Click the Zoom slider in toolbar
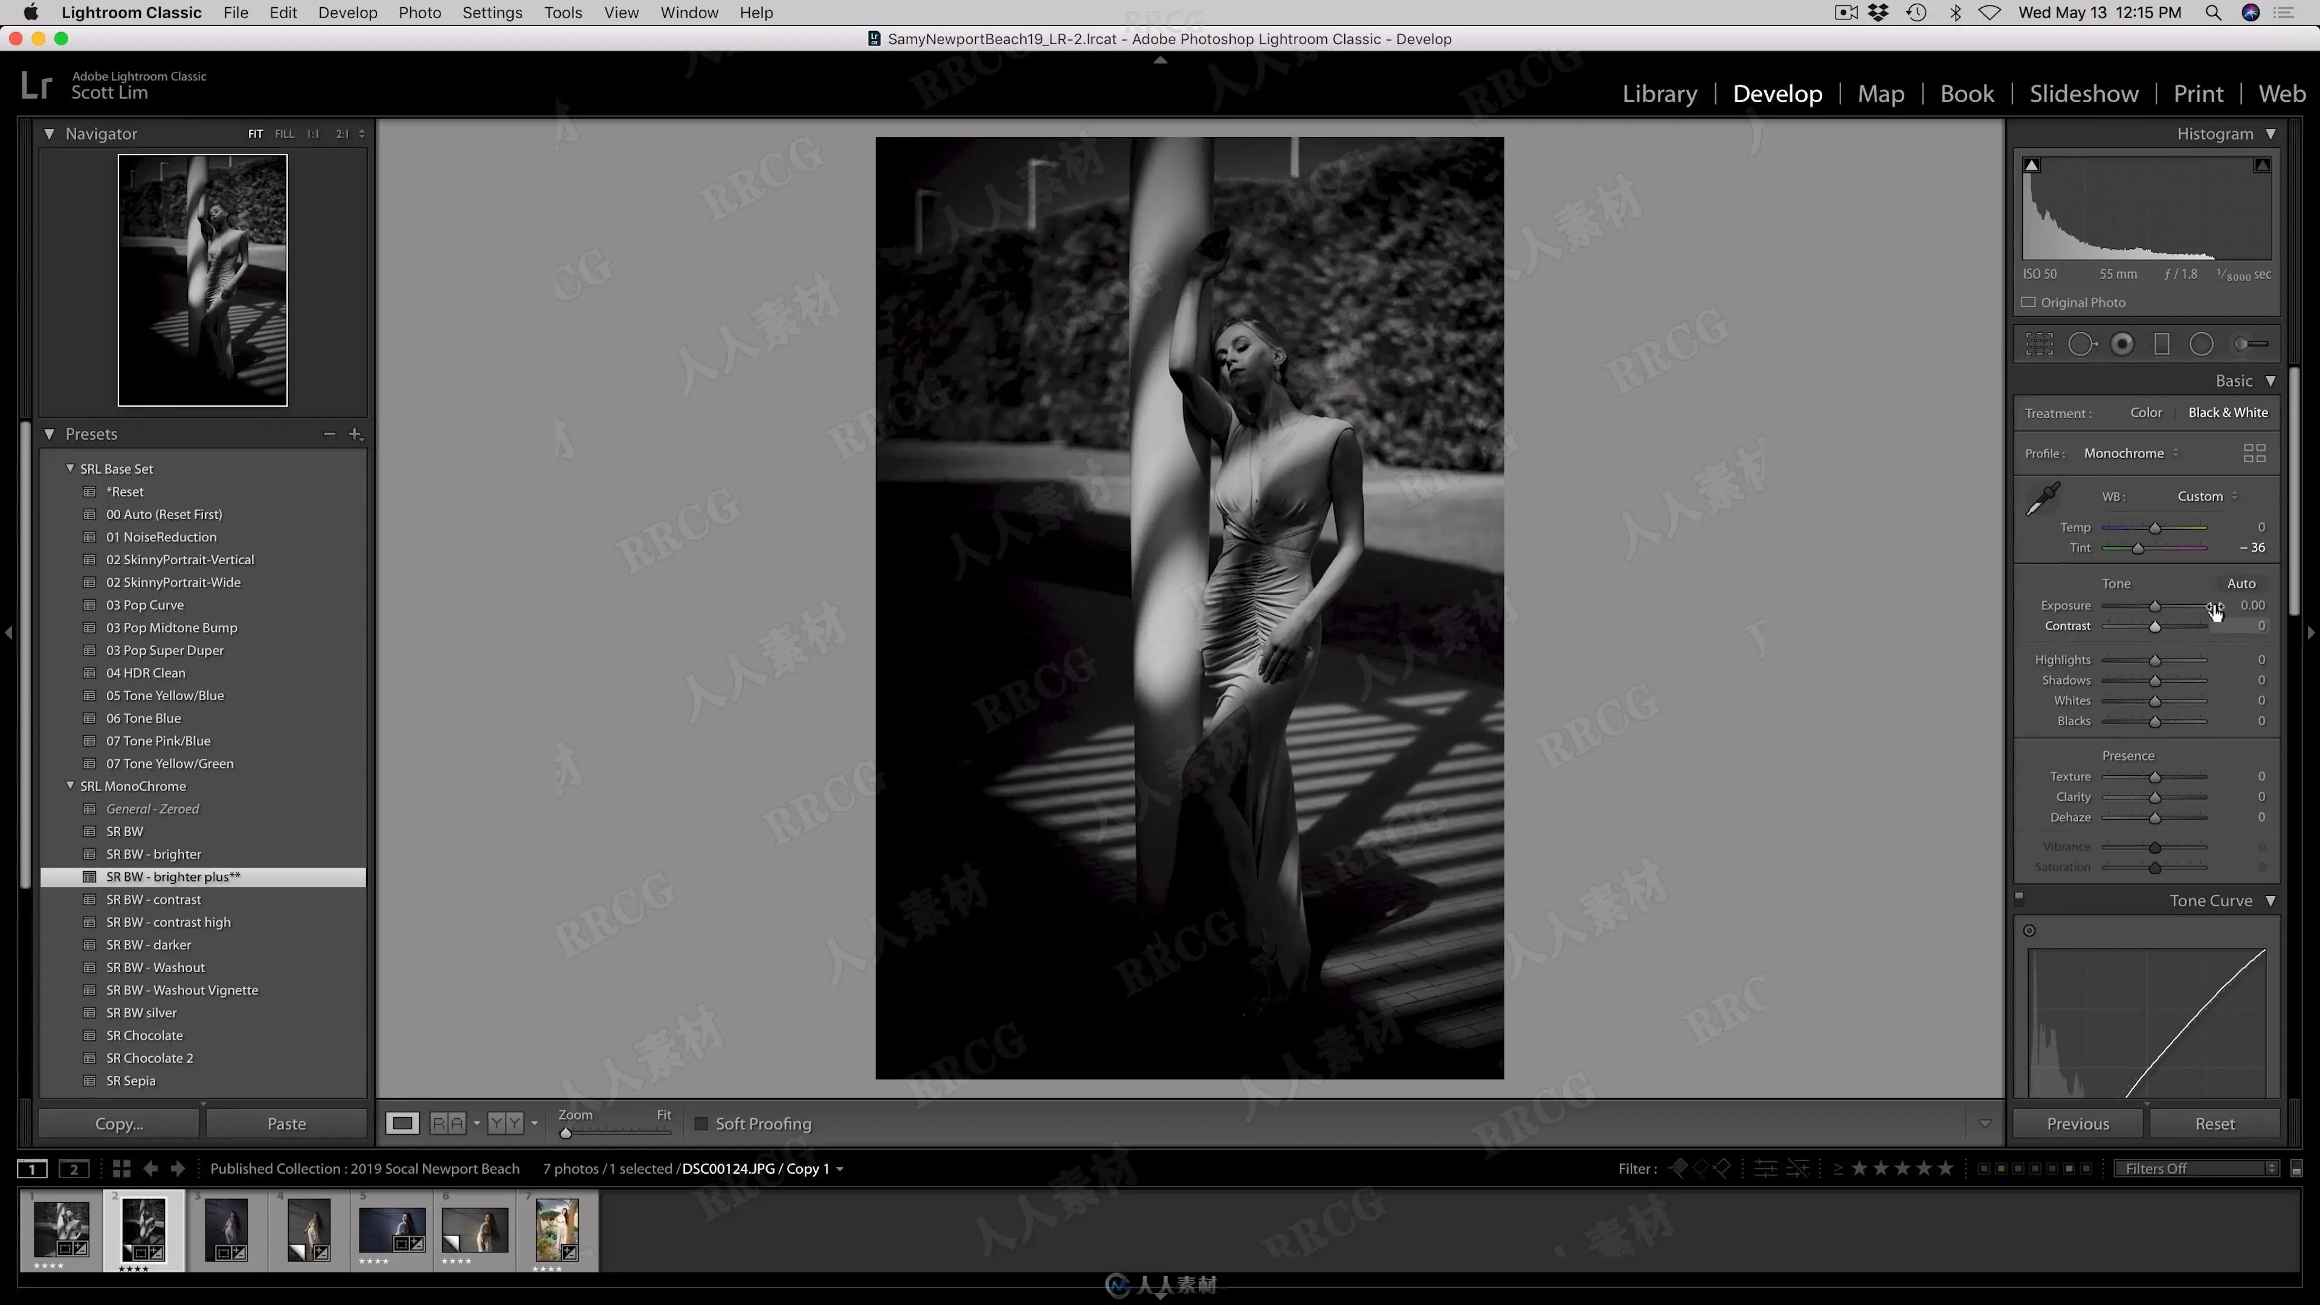Screen dimensions: 2320x1305 (x=615, y=1133)
